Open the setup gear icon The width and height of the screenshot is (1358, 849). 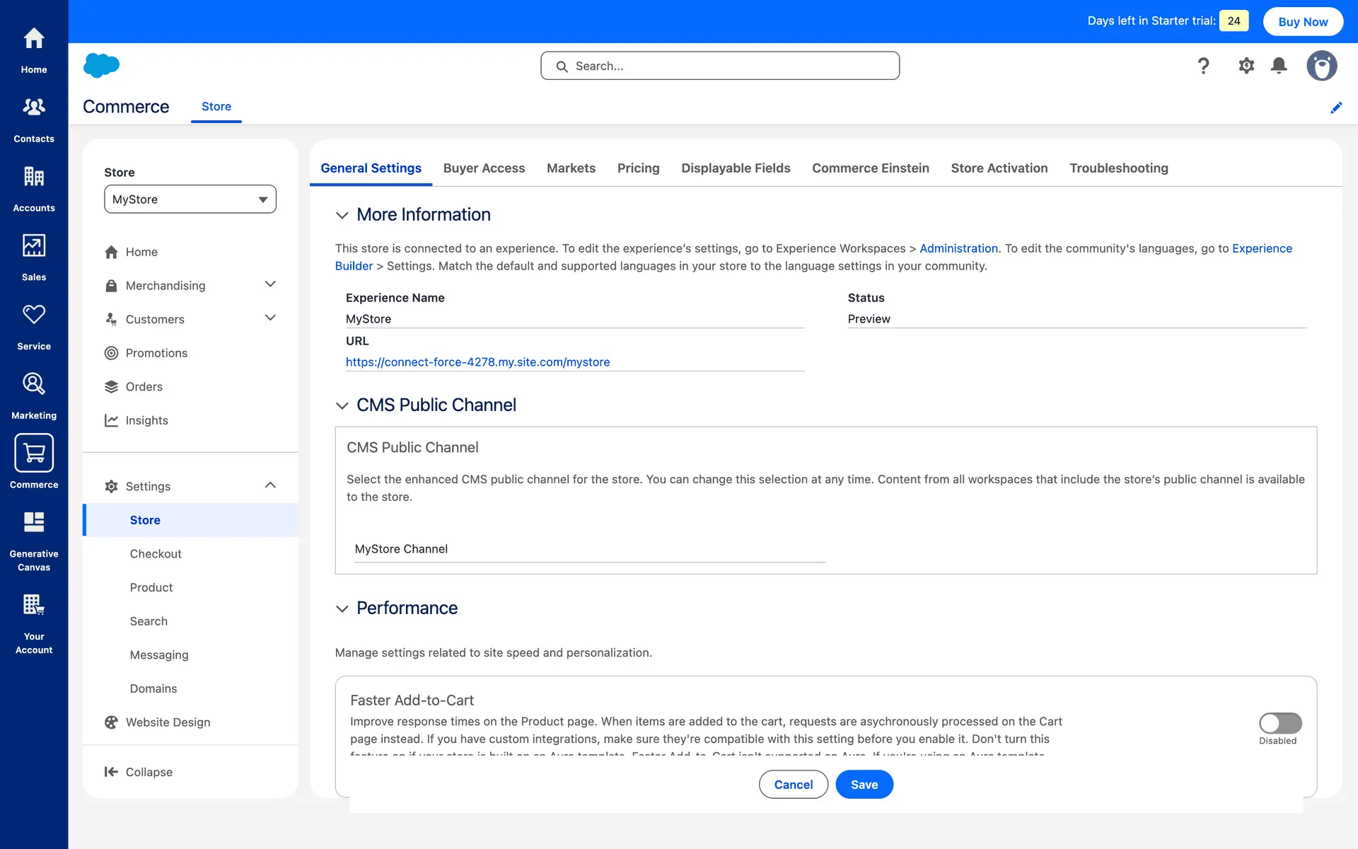coord(1246,66)
